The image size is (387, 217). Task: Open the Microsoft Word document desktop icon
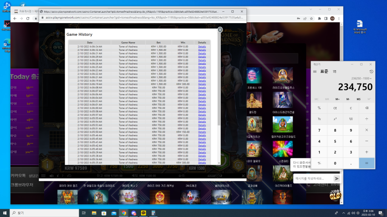click(x=360, y=27)
